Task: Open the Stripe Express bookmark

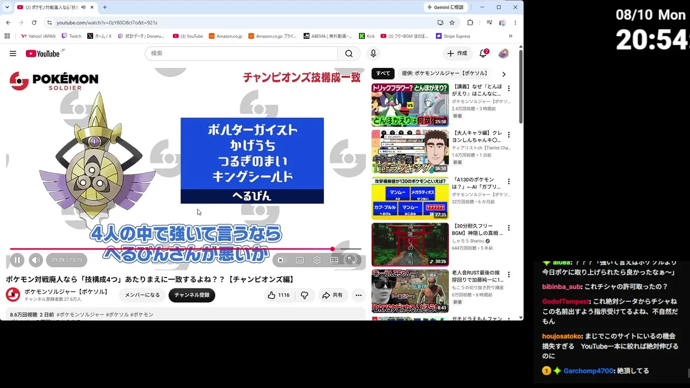Action: pos(453,36)
